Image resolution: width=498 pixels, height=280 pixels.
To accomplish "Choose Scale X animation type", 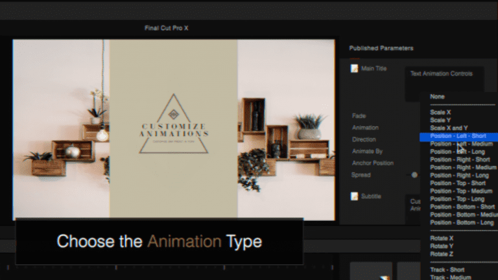I will [x=440, y=112].
